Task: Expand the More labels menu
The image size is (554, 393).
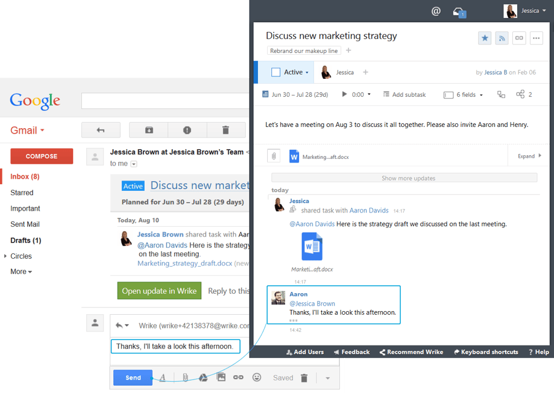Action: tap(21, 272)
